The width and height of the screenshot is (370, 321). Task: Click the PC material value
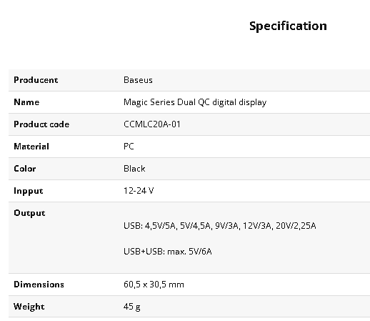129,147
